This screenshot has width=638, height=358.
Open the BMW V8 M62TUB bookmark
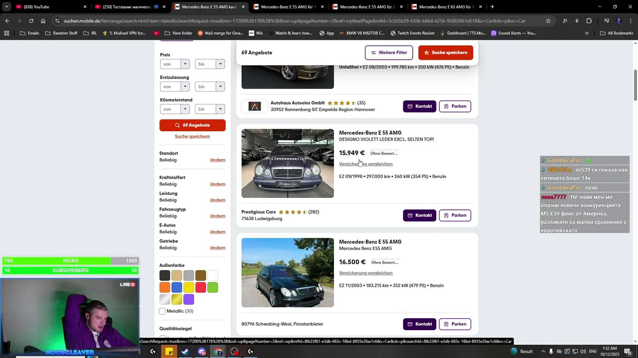coord(362,33)
